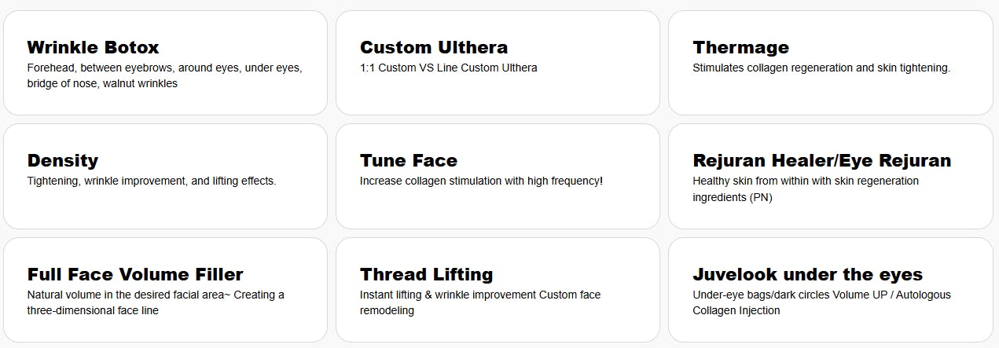Click the Thread Lifting title
The width and height of the screenshot is (999, 348).
coord(426,274)
